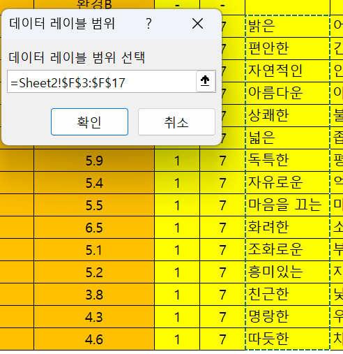Select the cell containing 넓은

pyautogui.click(x=287, y=138)
